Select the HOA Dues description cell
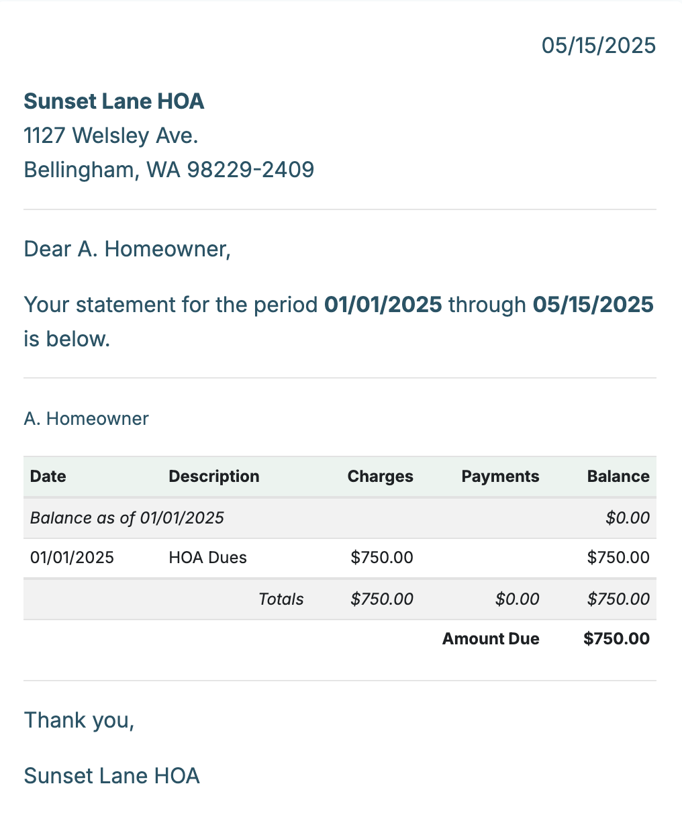The image size is (682, 839). (208, 558)
